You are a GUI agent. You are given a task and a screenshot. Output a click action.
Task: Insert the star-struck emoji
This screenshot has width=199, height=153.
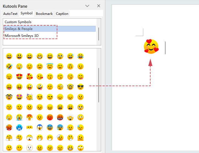coord(19,97)
